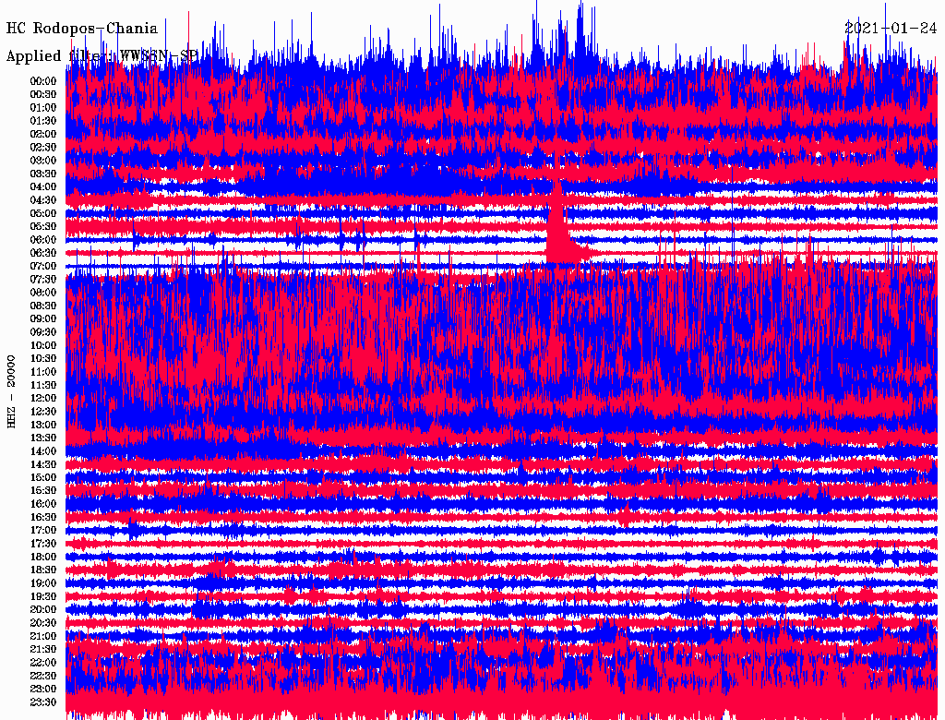This screenshot has height=720, width=945.
Task: Select the 20:00 time label
Action: click(x=42, y=609)
